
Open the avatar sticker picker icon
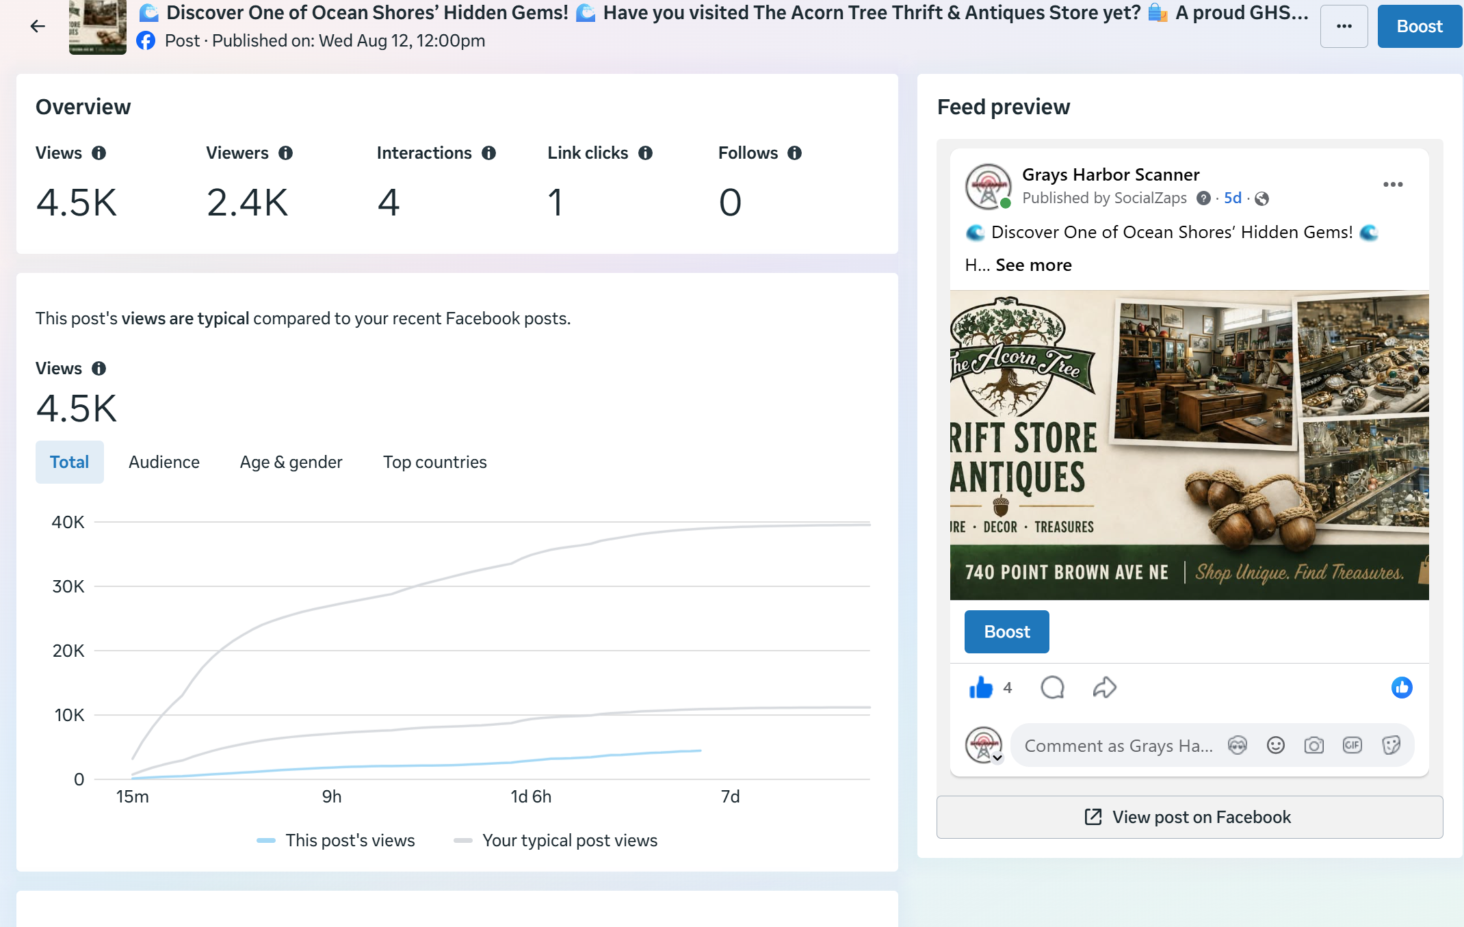(x=1238, y=746)
